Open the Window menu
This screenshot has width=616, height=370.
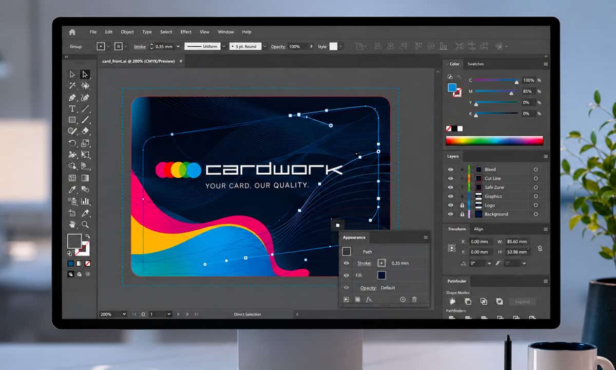(x=226, y=32)
